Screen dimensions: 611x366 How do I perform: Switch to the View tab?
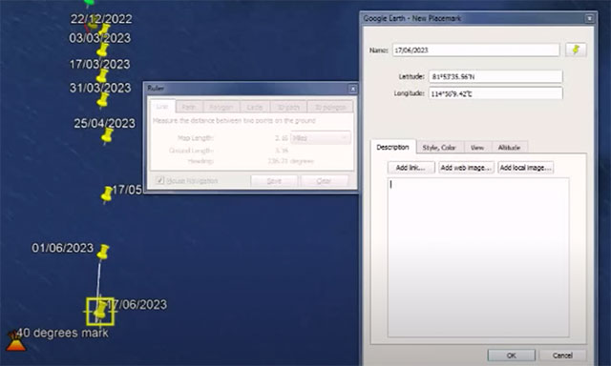click(x=477, y=148)
